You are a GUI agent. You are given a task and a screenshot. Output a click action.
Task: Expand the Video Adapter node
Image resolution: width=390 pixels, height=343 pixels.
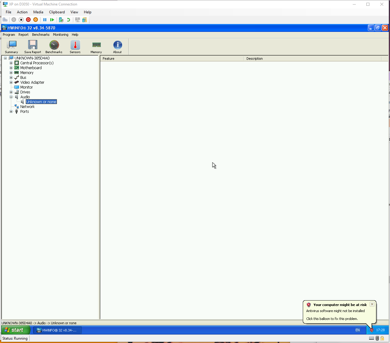click(11, 82)
